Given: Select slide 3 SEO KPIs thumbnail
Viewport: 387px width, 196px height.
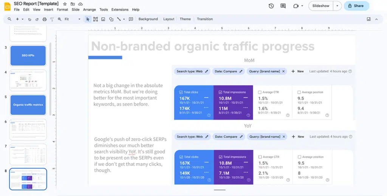Looking at the screenshot, I should pyautogui.click(x=28, y=56).
